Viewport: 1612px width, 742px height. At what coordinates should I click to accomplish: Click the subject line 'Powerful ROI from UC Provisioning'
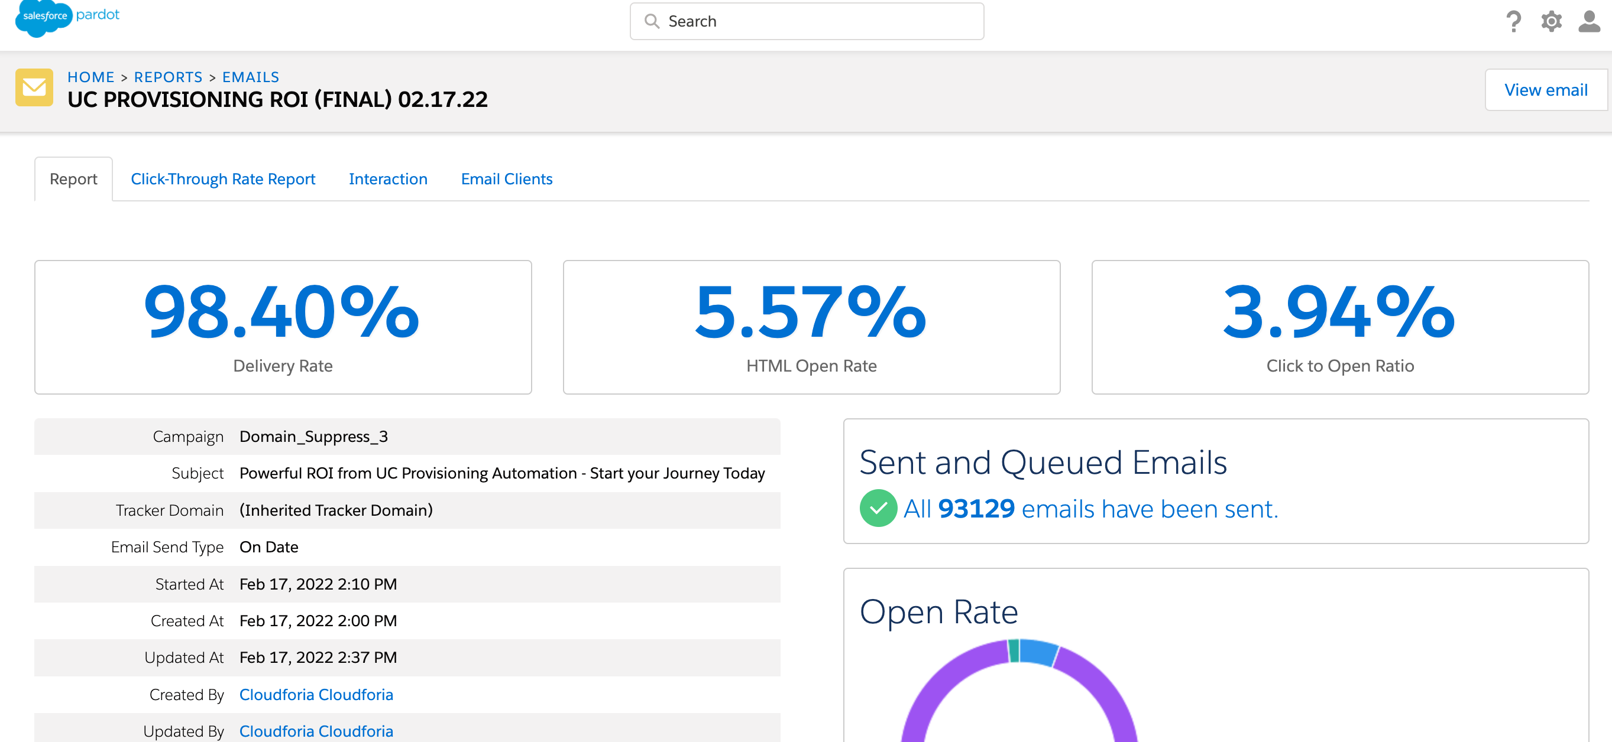pyautogui.click(x=502, y=473)
